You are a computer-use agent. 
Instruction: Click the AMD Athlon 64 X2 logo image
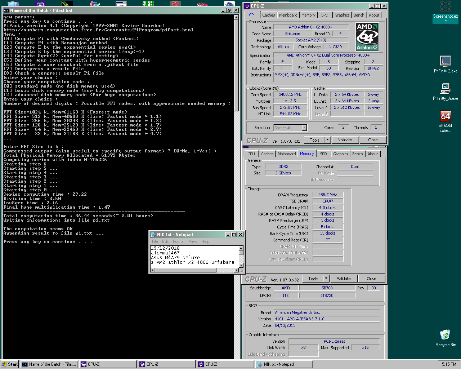(367, 37)
